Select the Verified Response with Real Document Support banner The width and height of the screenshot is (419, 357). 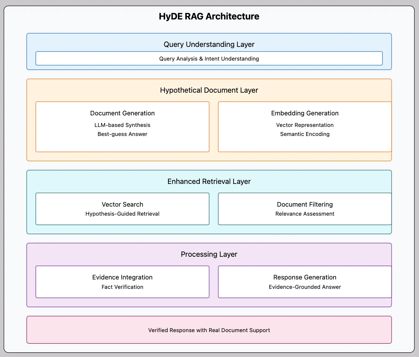[x=209, y=330]
